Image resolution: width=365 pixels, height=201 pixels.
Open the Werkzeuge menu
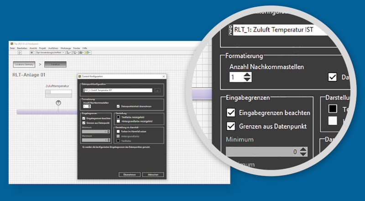(x=66, y=48)
